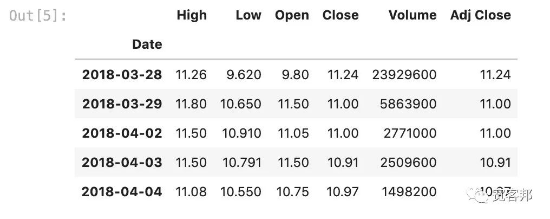Click Volume value 23929600

click(x=404, y=75)
